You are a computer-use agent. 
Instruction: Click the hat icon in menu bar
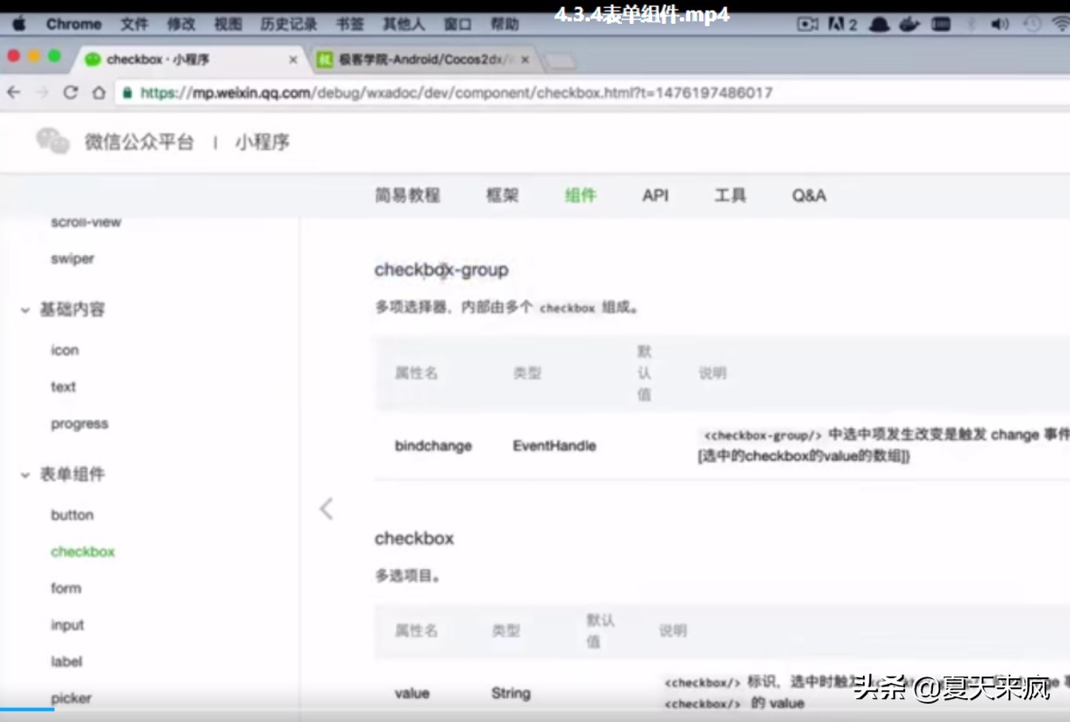point(879,24)
